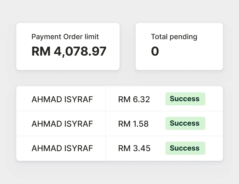The width and height of the screenshot is (239, 184).
Task: Click Success badge for RM 6.32 payment
Action: tap(185, 99)
